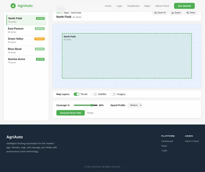Select Green Valley pending field
This screenshot has width=205, height=172.
tap(26, 40)
